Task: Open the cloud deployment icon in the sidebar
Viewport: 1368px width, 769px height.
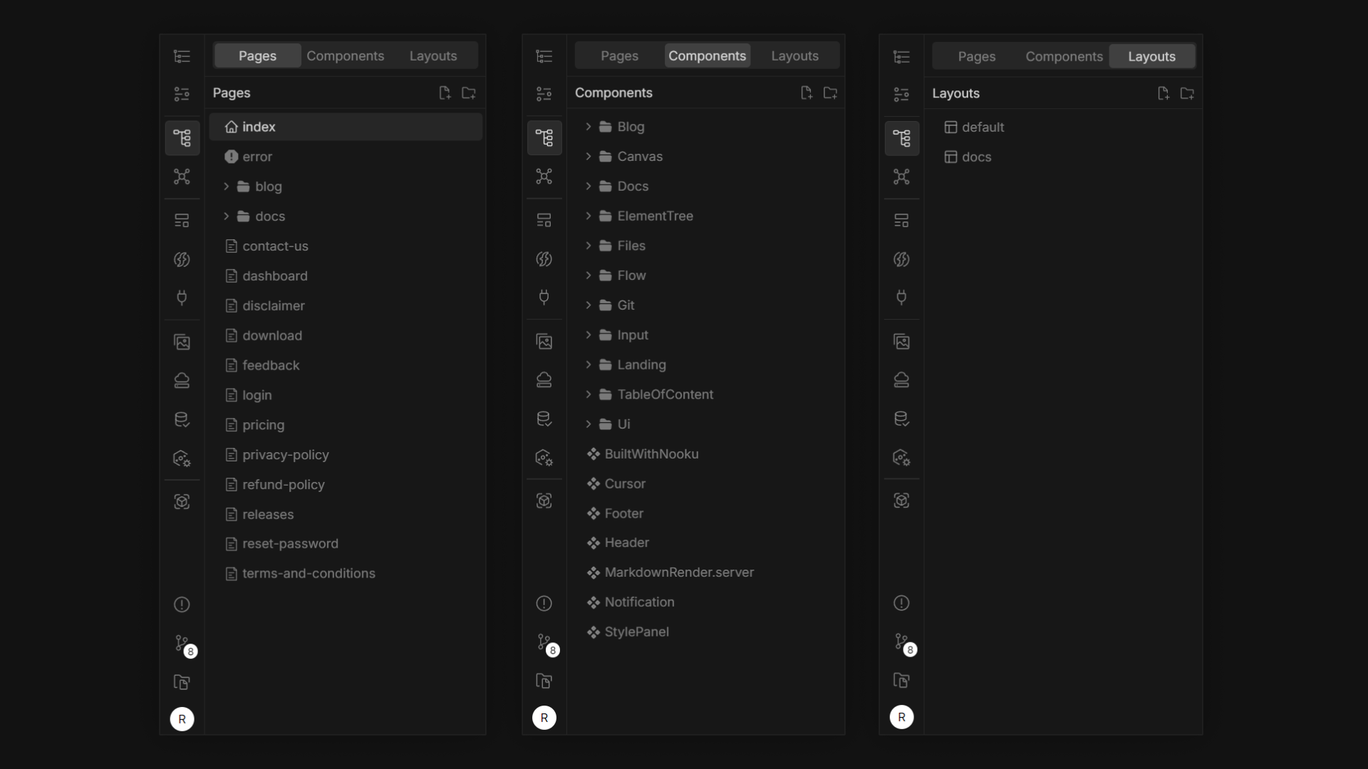Action: pos(182,380)
